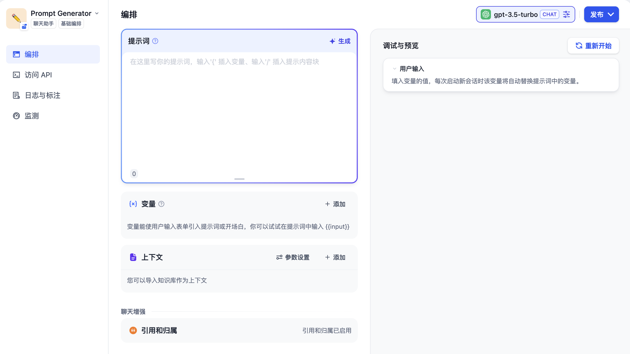This screenshot has height=354, width=630.
Task: Click the refresh icon on 重新开始
Action: click(579, 46)
